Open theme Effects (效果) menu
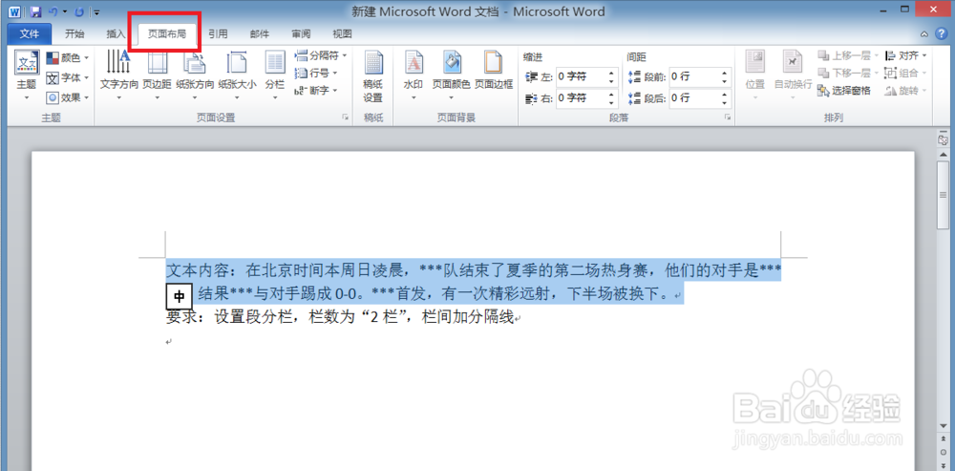Screen dimensions: 955x471 coord(68,96)
